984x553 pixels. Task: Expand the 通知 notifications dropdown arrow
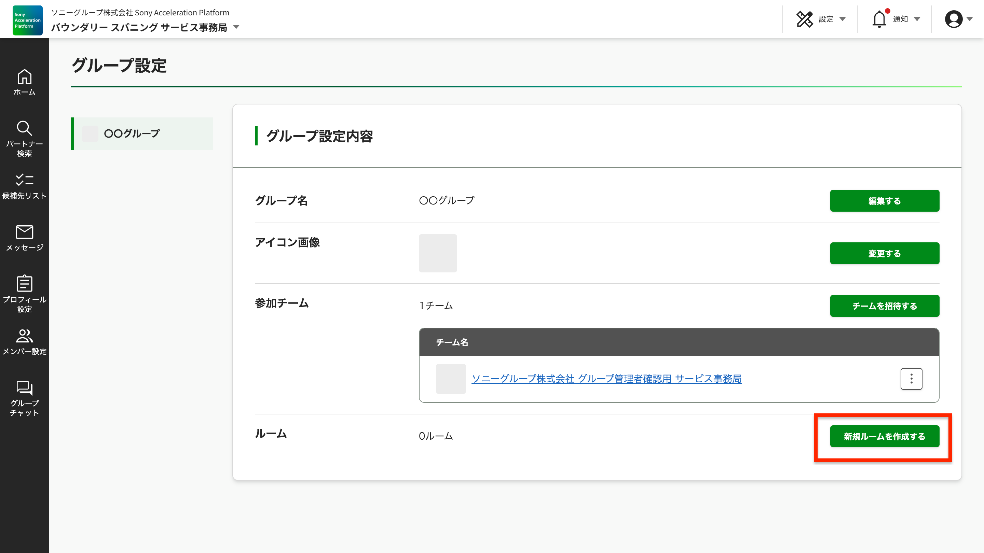tap(917, 19)
